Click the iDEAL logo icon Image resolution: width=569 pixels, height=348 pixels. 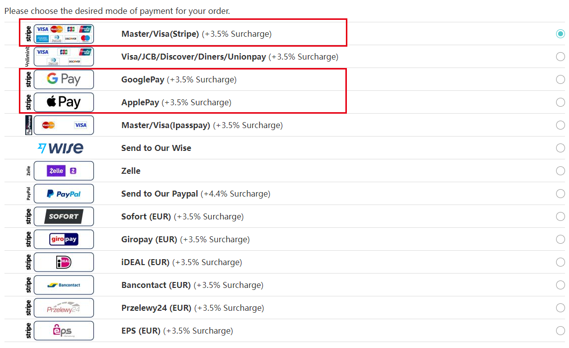click(64, 262)
